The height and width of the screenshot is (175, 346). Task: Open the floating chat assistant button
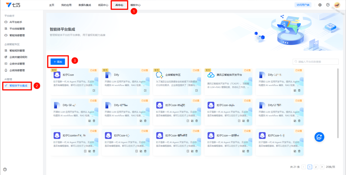(319, 137)
